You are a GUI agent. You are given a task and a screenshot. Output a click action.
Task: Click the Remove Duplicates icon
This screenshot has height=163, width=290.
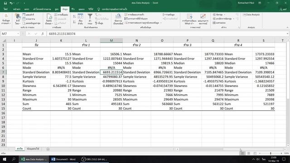point(126,19)
